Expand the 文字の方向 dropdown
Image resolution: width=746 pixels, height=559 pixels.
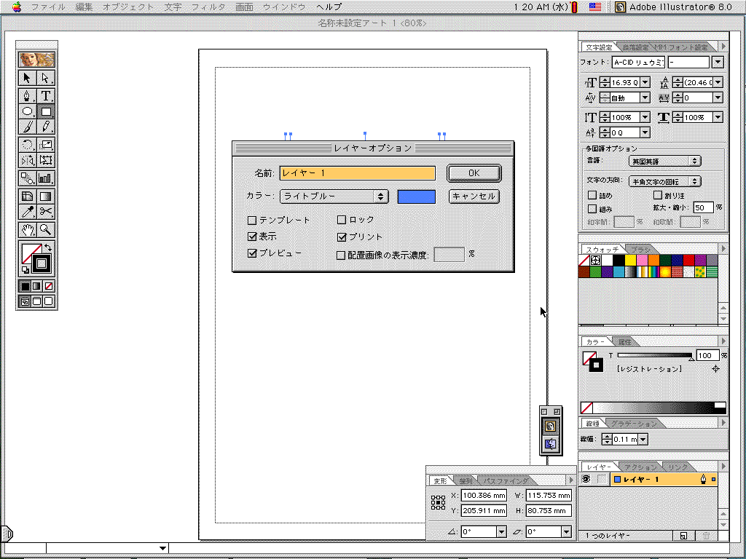664,181
